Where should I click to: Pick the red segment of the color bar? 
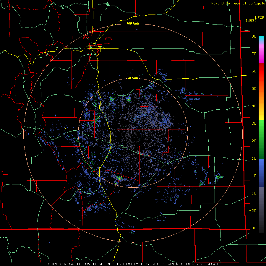pyautogui.click(x=261, y=71)
